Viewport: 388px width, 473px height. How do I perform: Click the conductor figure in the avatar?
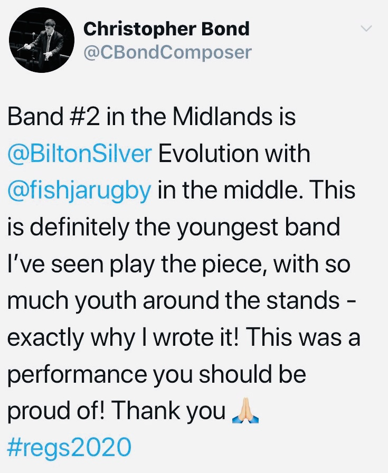click(x=45, y=39)
